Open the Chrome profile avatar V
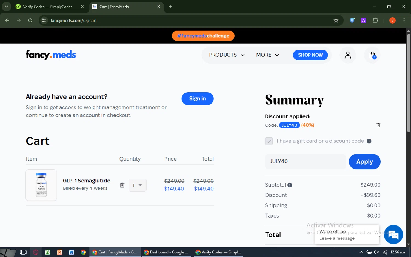Viewport: 411px width, 257px height. pos(392,20)
